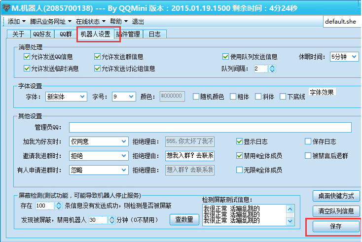The width and height of the screenshot is (362, 242).
Task: Toggle 禁用@全体成员 checkbox
Action: tap(240, 156)
